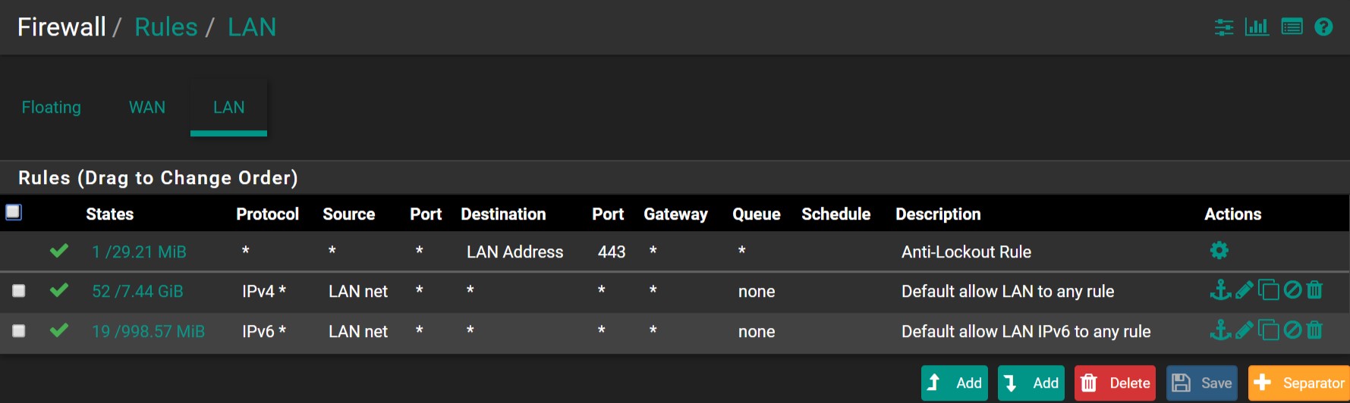The image size is (1350, 403).
Task: Toggle the select-all rules checkbox in header
Action: tap(14, 212)
